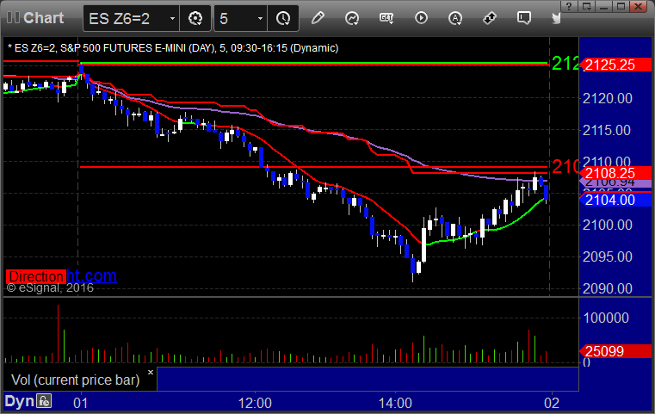This screenshot has width=655, height=414.
Task: Click the chart title text S&P 500 FUTURES E-MINI
Action: 123,48
